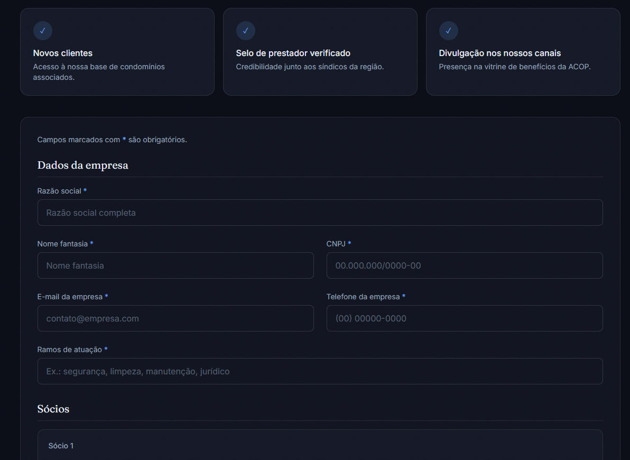Click the Novos clientes card title

(x=63, y=53)
